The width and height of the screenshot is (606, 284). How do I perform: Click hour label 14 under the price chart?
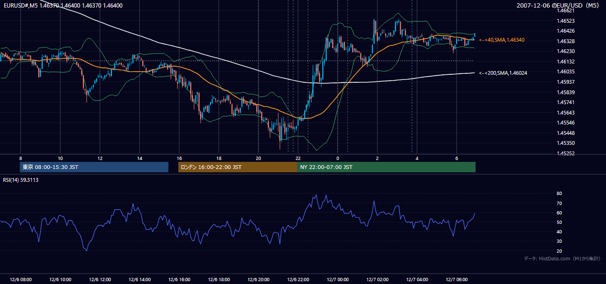(139, 158)
